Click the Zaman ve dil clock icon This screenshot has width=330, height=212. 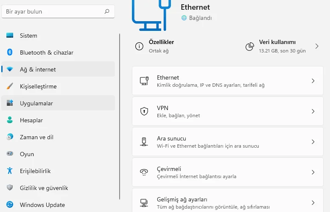pyautogui.click(x=10, y=137)
